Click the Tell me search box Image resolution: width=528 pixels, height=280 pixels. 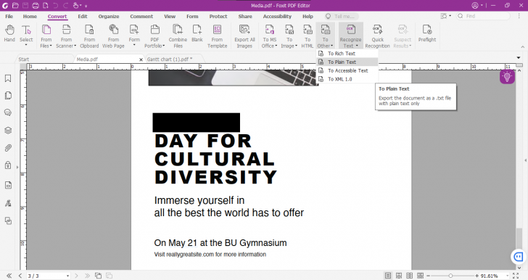coord(341,16)
